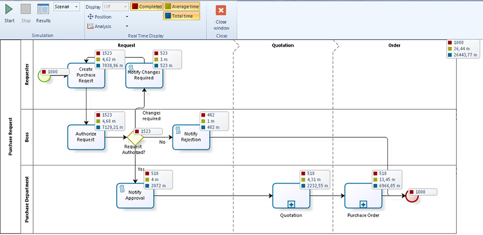The width and height of the screenshot is (483, 235).
Task: Open the simulation Results
Action: tap(43, 13)
